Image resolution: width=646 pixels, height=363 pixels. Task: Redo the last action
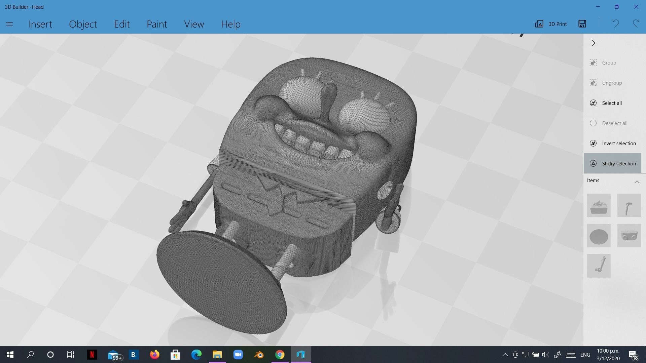636,24
